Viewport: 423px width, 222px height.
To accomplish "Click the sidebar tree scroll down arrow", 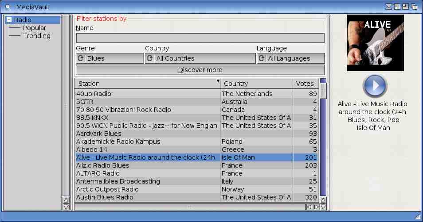I will click(66, 207).
